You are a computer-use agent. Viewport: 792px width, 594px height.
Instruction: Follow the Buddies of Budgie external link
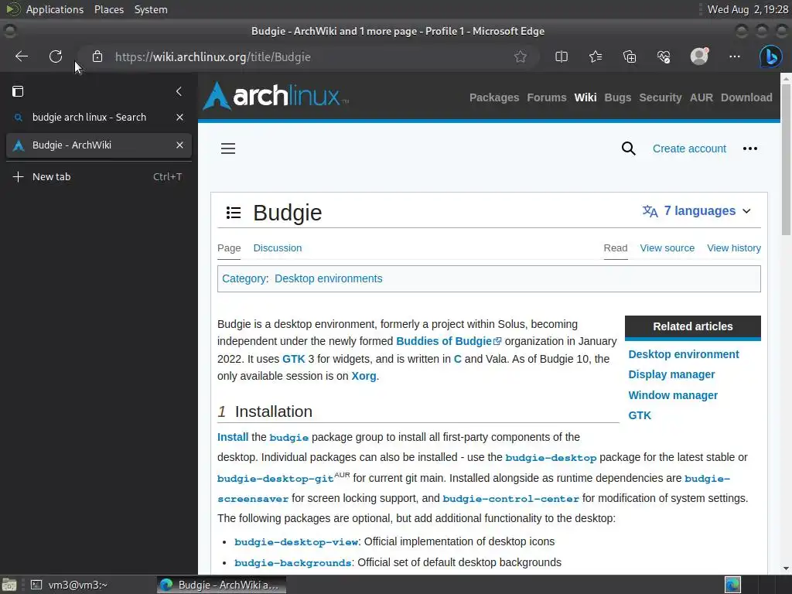click(x=449, y=341)
